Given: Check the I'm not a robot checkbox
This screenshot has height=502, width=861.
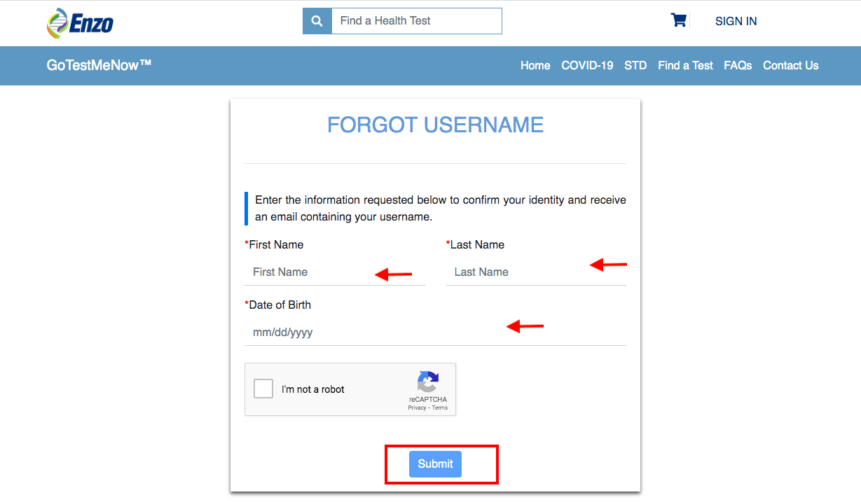Looking at the screenshot, I should pos(263,389).
